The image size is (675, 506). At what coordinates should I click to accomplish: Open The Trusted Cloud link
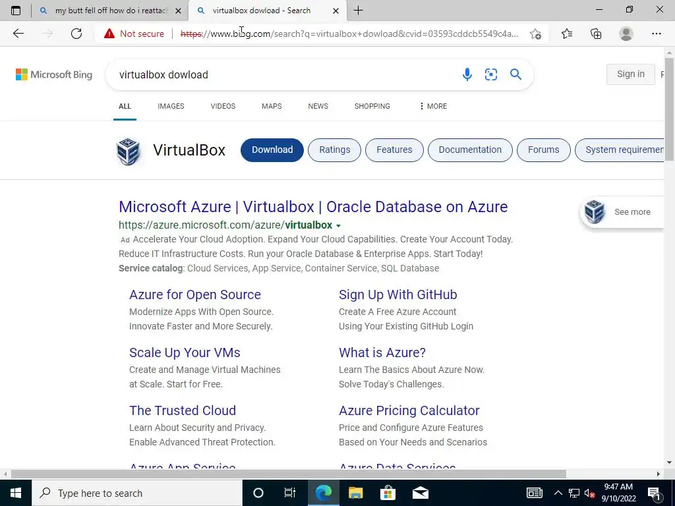click(x=183, y=411)
